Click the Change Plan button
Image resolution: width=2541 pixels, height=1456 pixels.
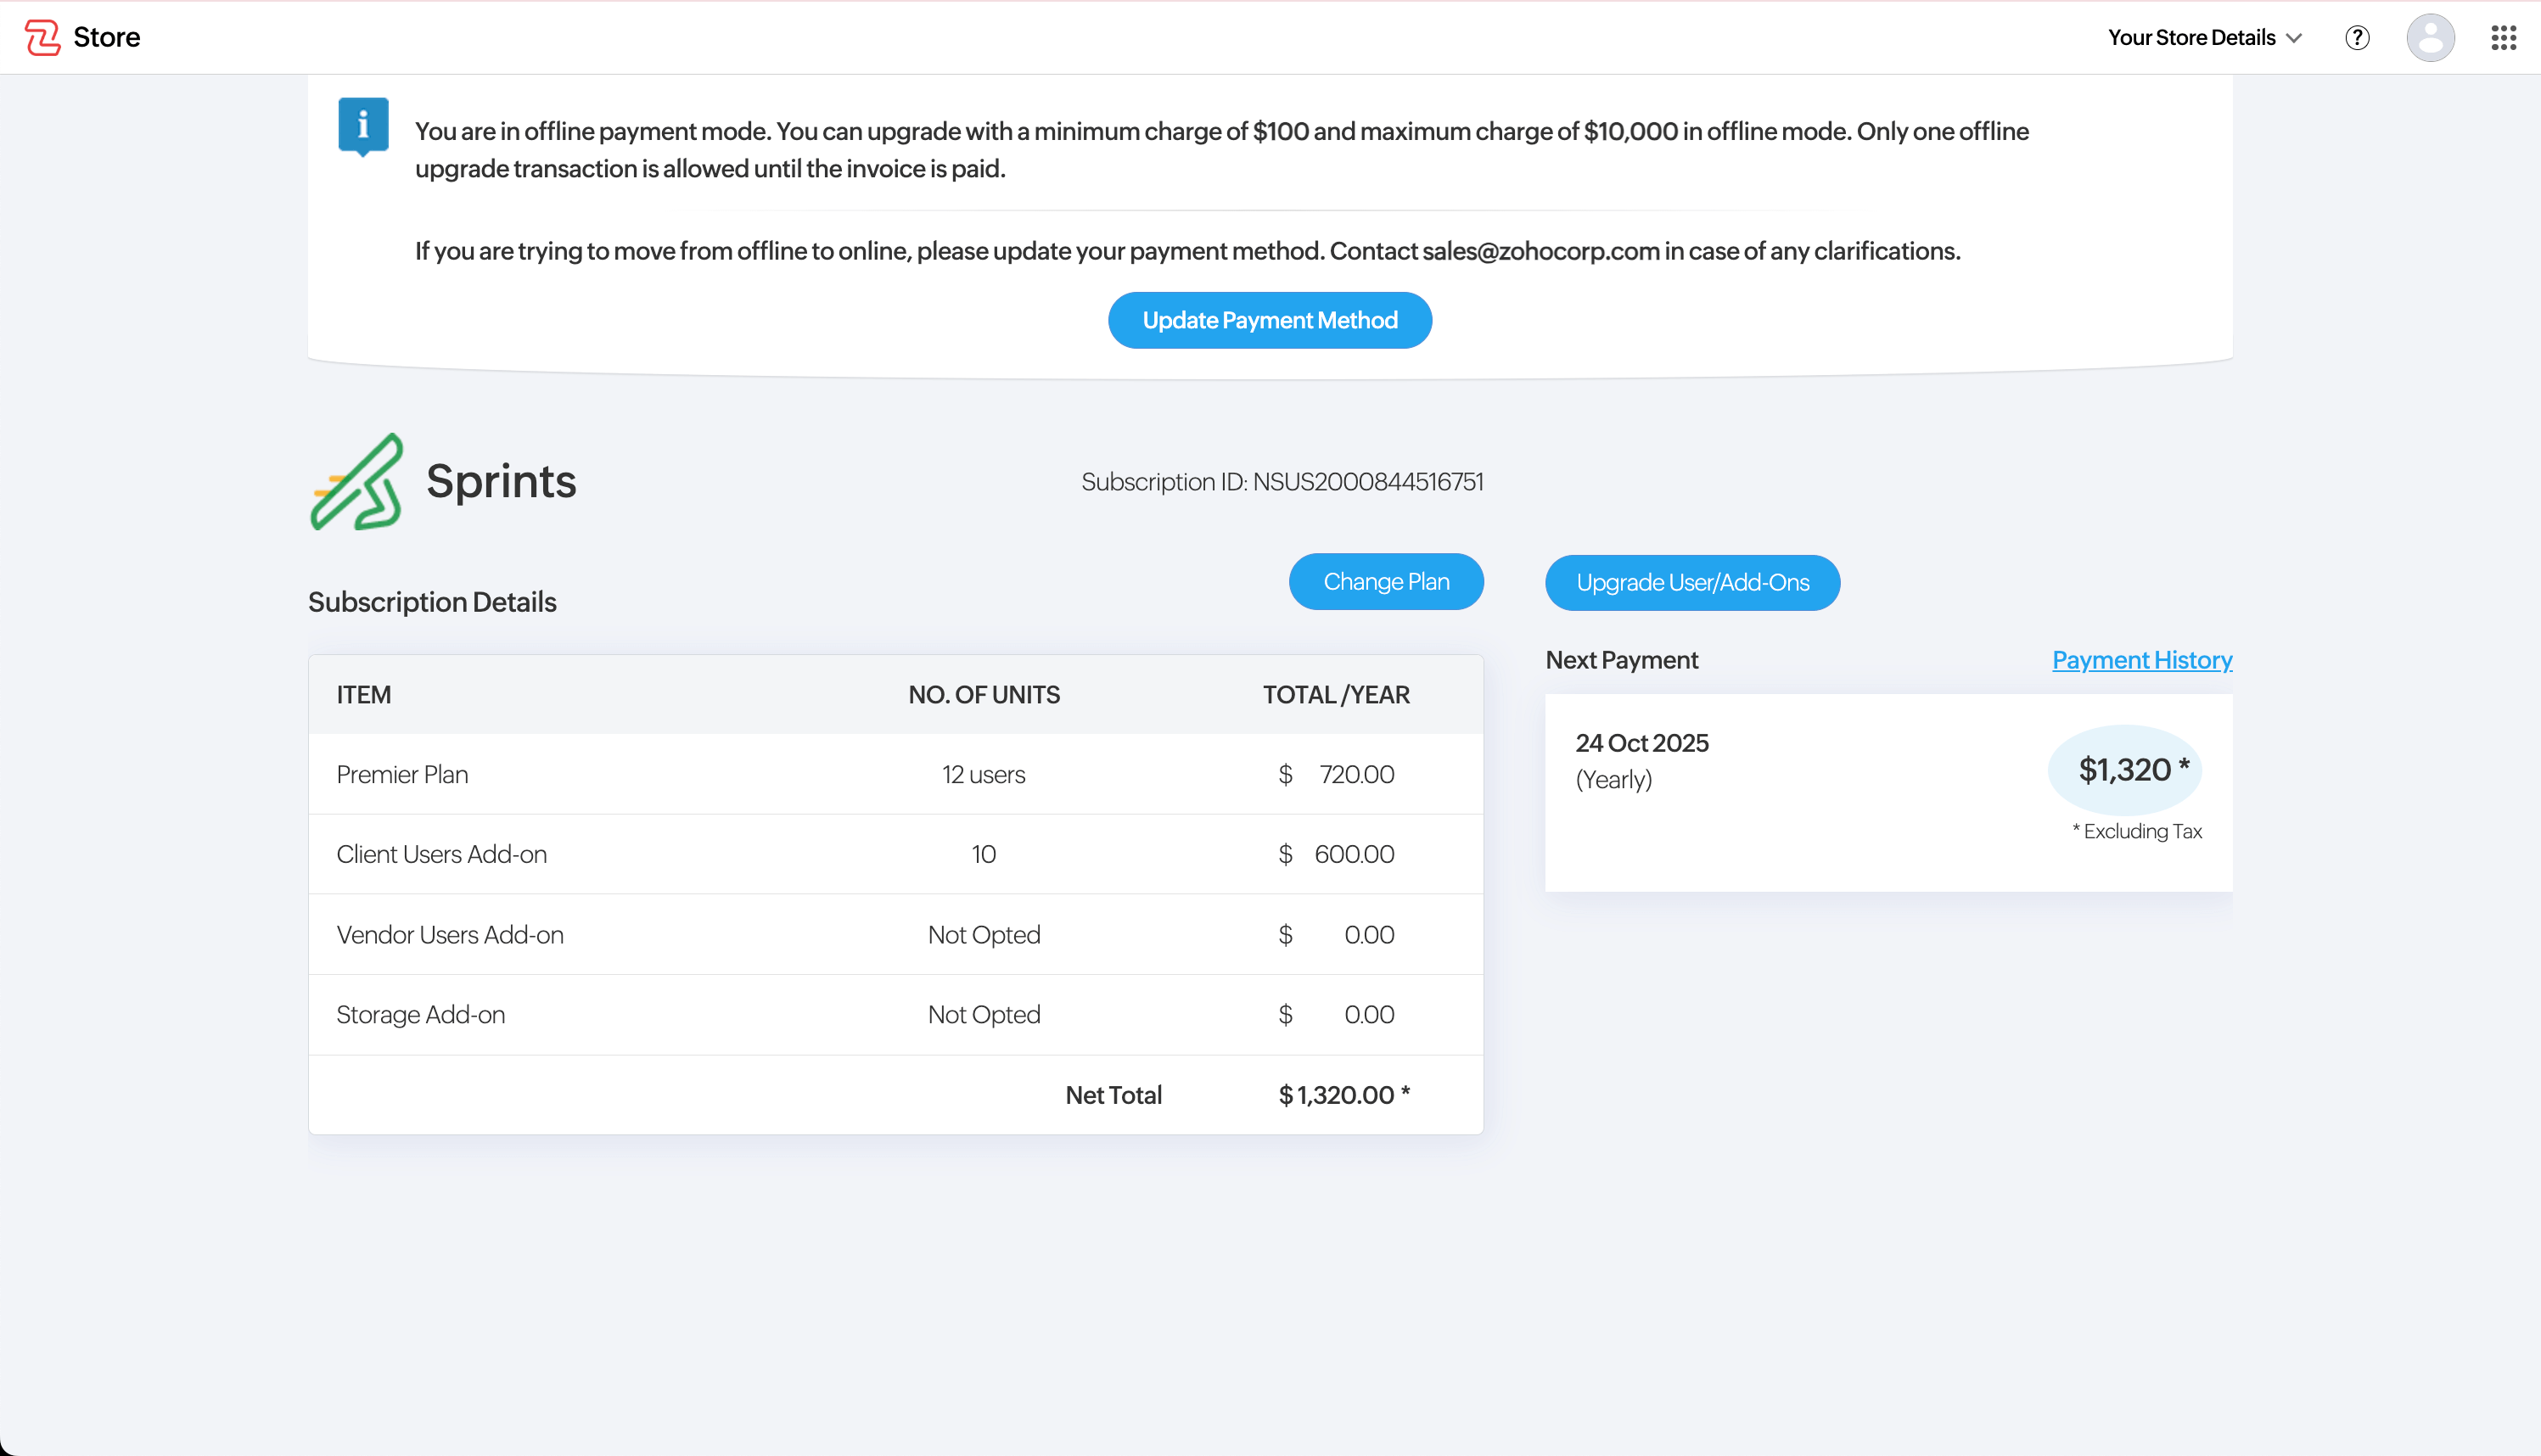coord(1385,581)
